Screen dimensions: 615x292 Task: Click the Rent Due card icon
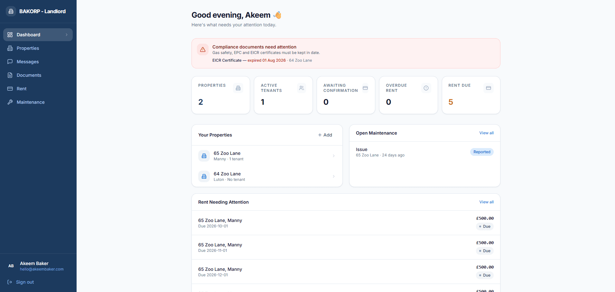pos(489,88)
